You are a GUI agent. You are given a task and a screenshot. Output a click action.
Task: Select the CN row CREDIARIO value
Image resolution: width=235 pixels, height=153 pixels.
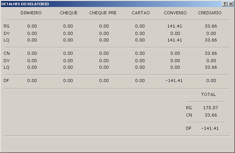tap(211, 53)
